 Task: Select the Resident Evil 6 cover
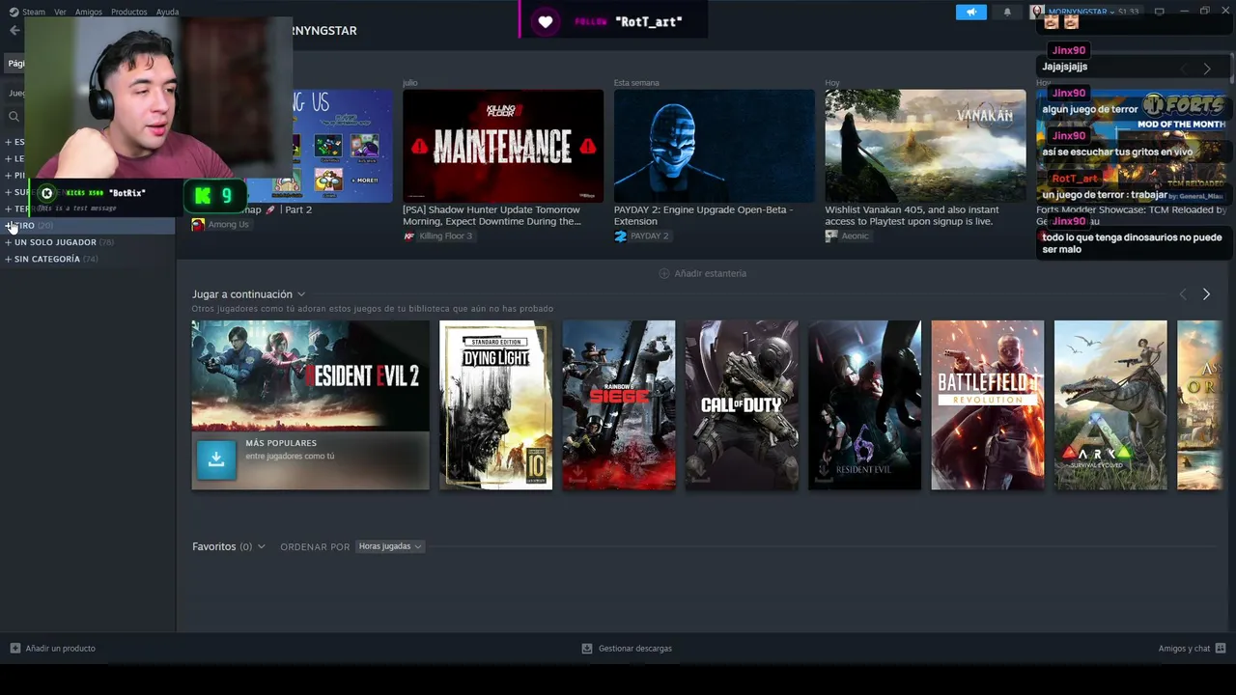coord(864,405)
